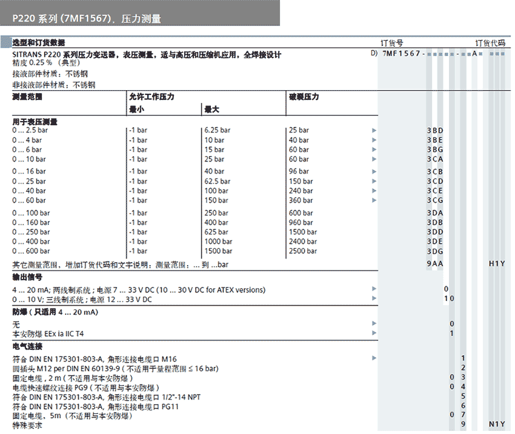Select the 圆插头 M12 connection row

[116, 368]
